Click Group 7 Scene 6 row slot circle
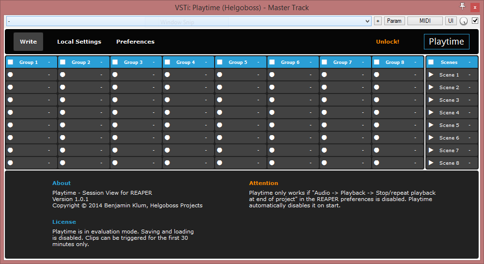 (x=324, y=138)
